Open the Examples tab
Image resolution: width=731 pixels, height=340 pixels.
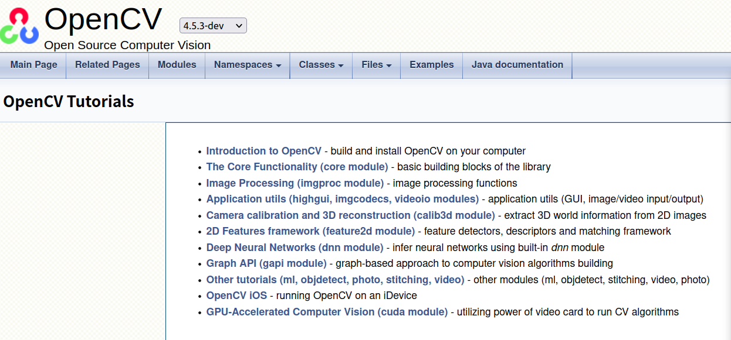[432, 65]
